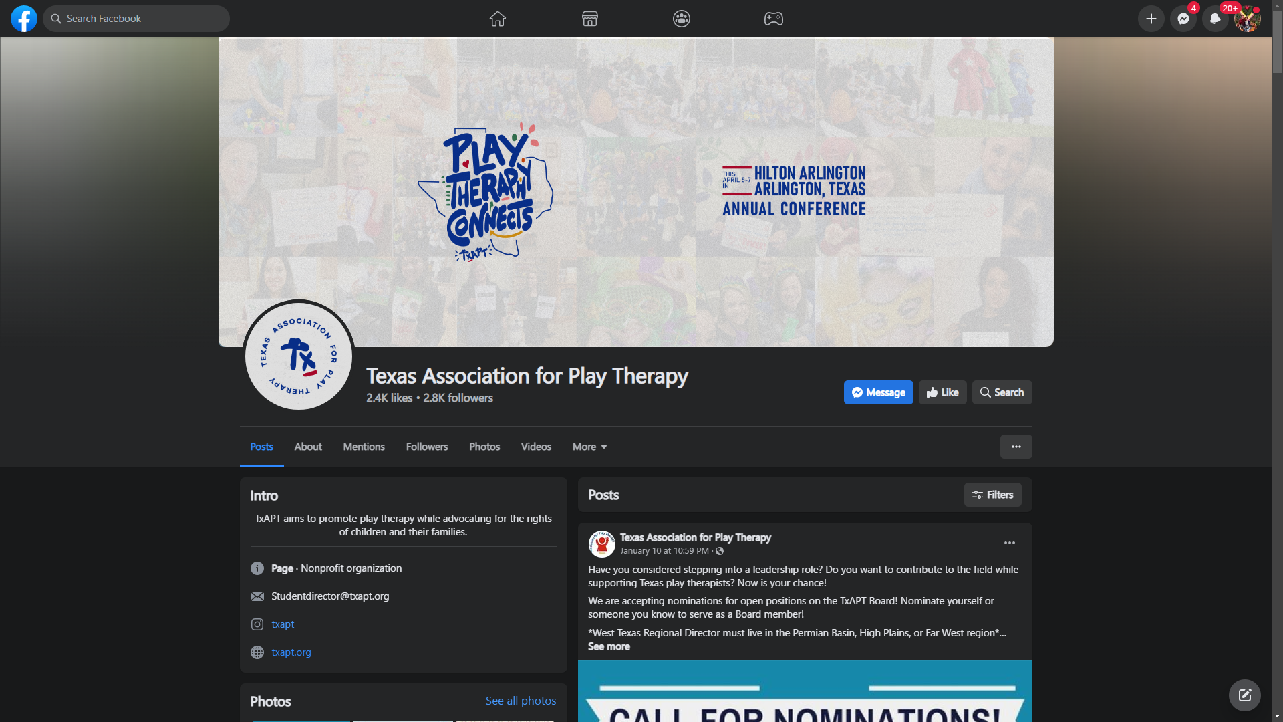Open the Gaming controller icon
The width and height of the screenshot is (1283, 722).
(x=774, y=19)
